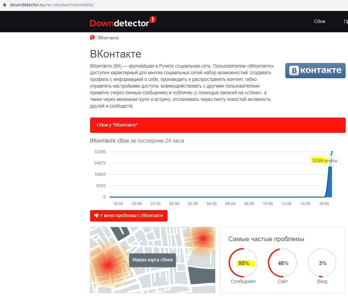Open Живая карта сбоев map button
Screen dimensions: 348x297
152,260
